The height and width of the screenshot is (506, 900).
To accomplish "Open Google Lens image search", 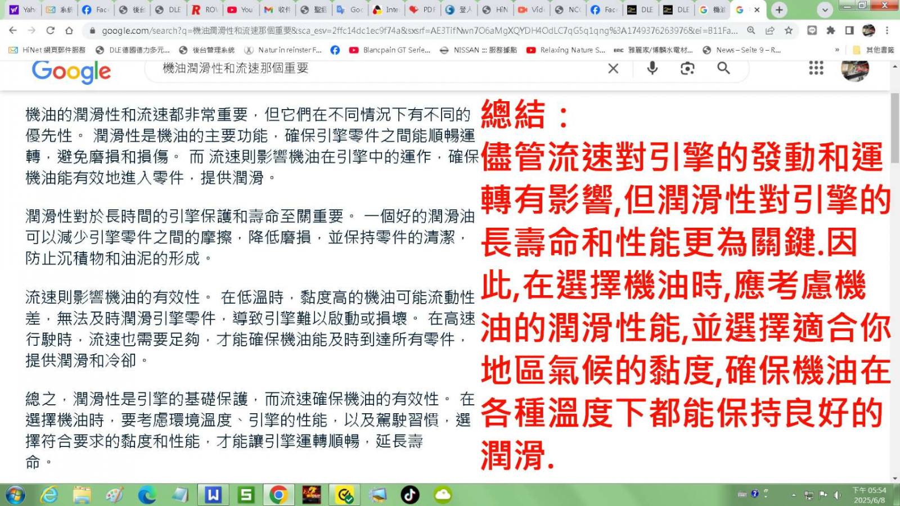I will click(687, 68).
